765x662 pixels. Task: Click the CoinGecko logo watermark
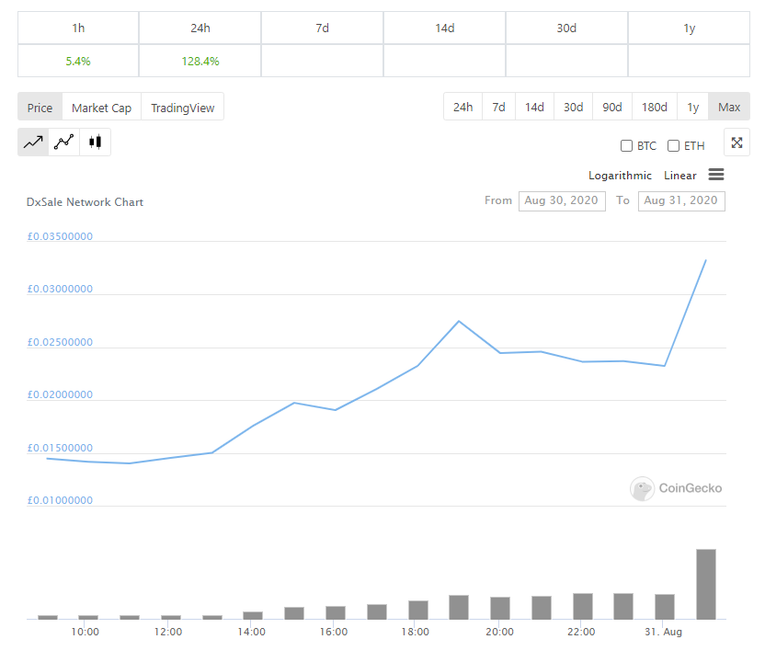(x=676, y=488)
